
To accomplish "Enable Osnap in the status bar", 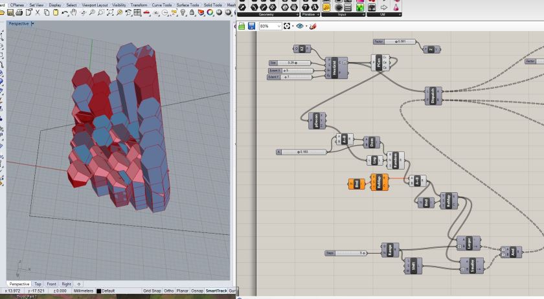I will click(x=196, y=291).
